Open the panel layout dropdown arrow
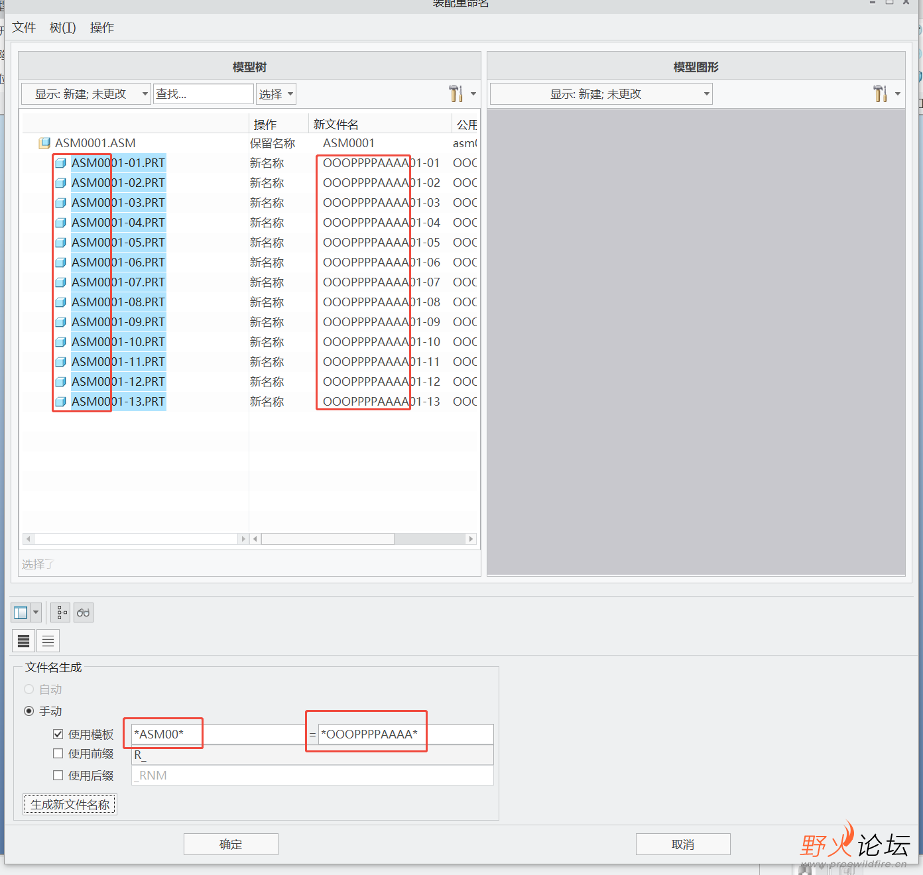923x875 pixels. point(36,612)
